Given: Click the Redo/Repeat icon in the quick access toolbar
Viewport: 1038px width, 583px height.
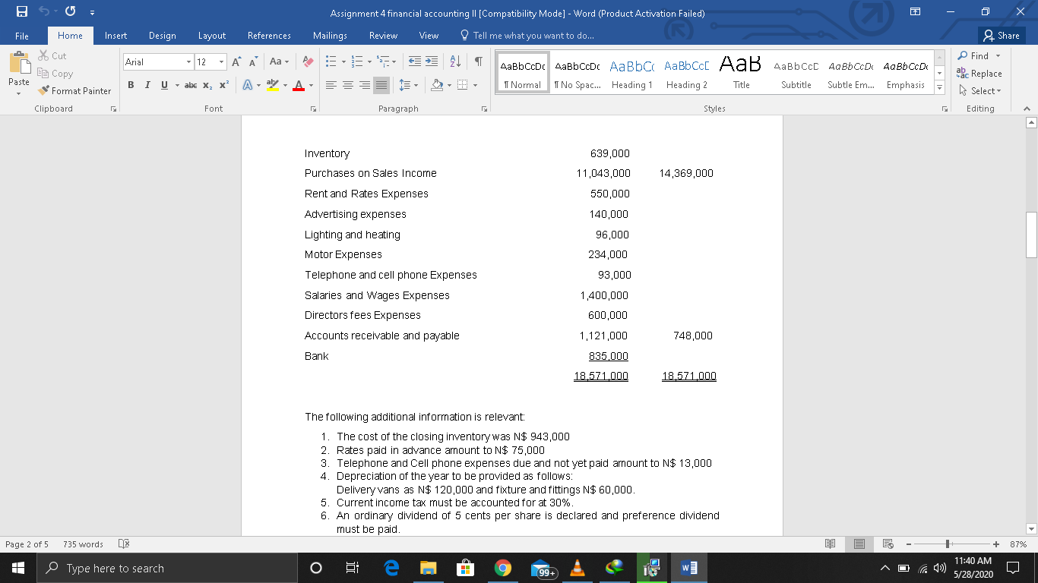Looking at the screenshot, I should [x=70, y=13].
